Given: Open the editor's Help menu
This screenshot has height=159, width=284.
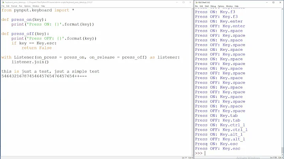Looking at the screenshot, I should [x=43, y=6].
